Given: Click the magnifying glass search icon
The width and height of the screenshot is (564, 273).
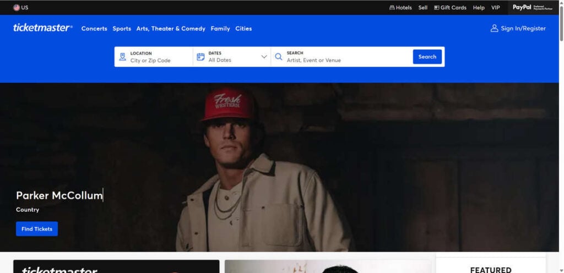Looking at the screenshot, I should point(278,57).
